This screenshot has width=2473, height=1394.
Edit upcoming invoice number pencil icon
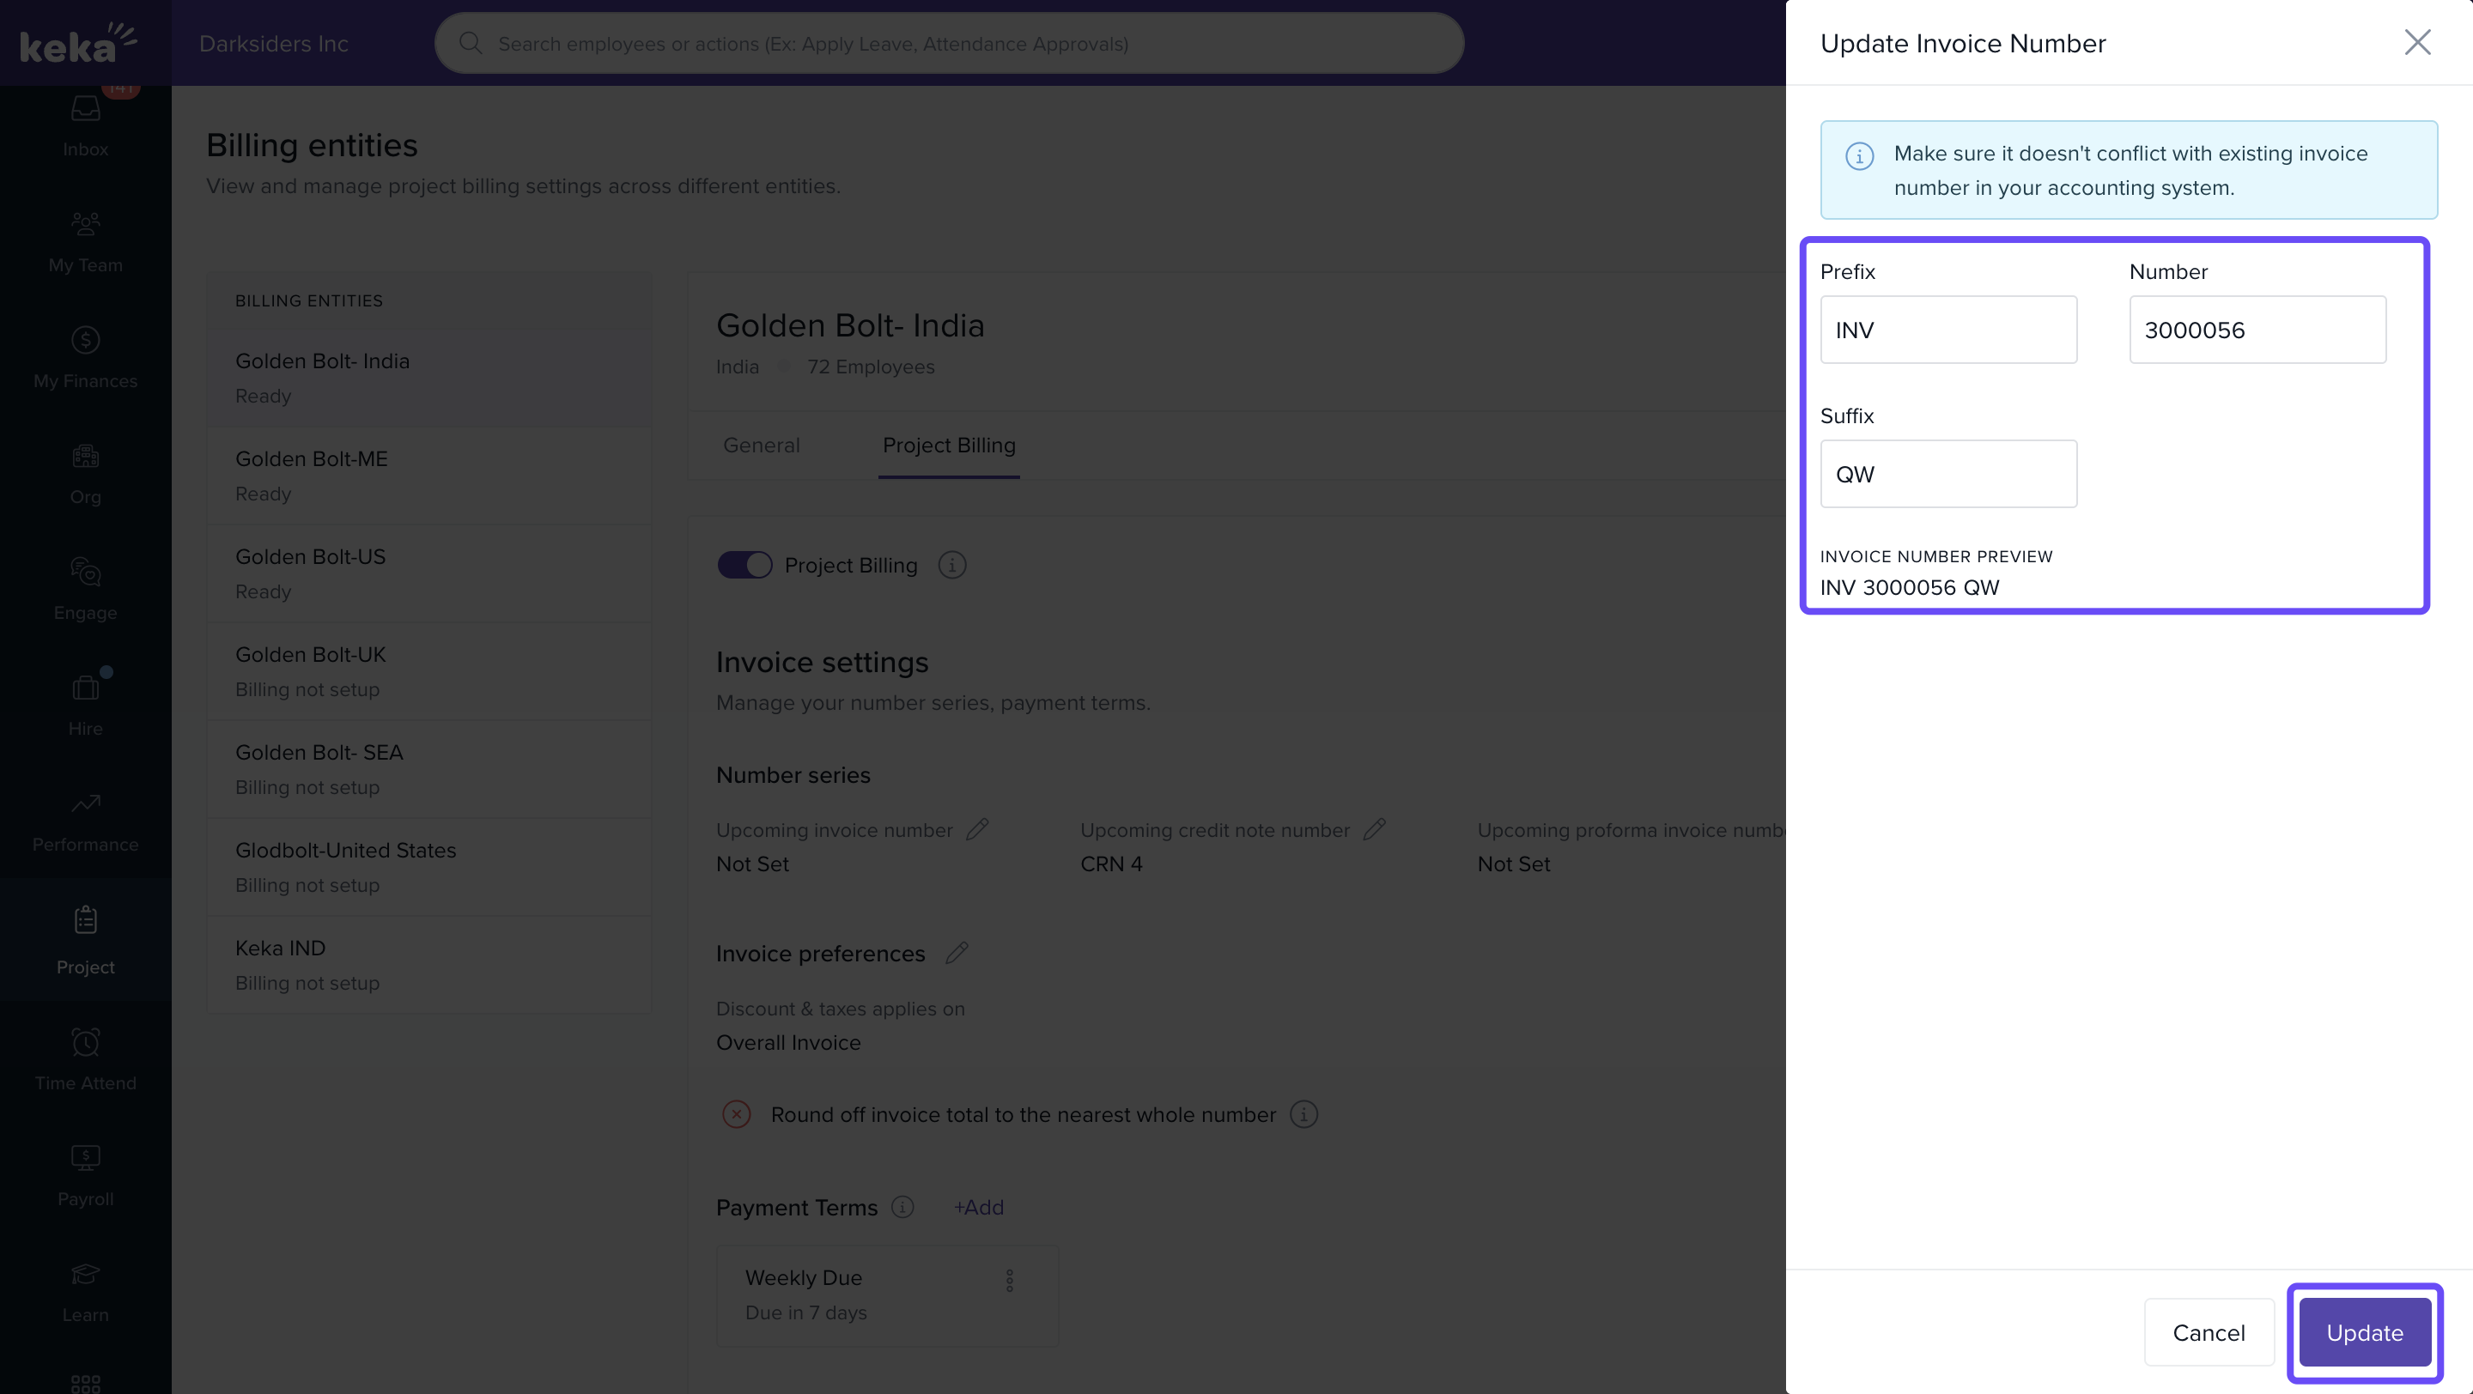[x=977, y=829]
